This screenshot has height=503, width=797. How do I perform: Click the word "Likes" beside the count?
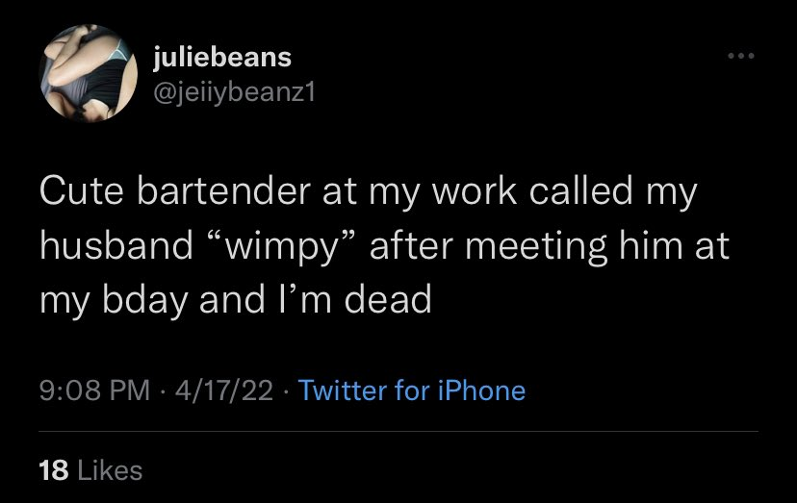point(110,470)
